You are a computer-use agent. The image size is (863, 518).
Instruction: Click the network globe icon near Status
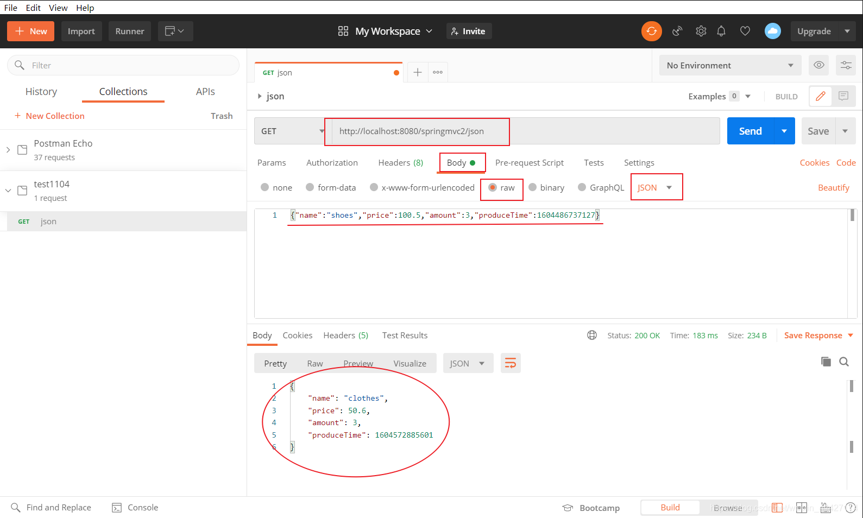point(592,335)
